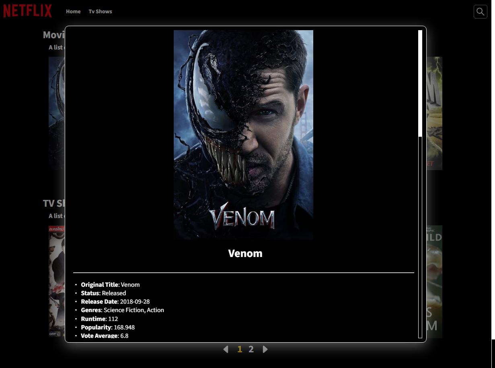The image size is (495, 368).
Task: Go to previous page with left arrow
Action: [226, 349]
